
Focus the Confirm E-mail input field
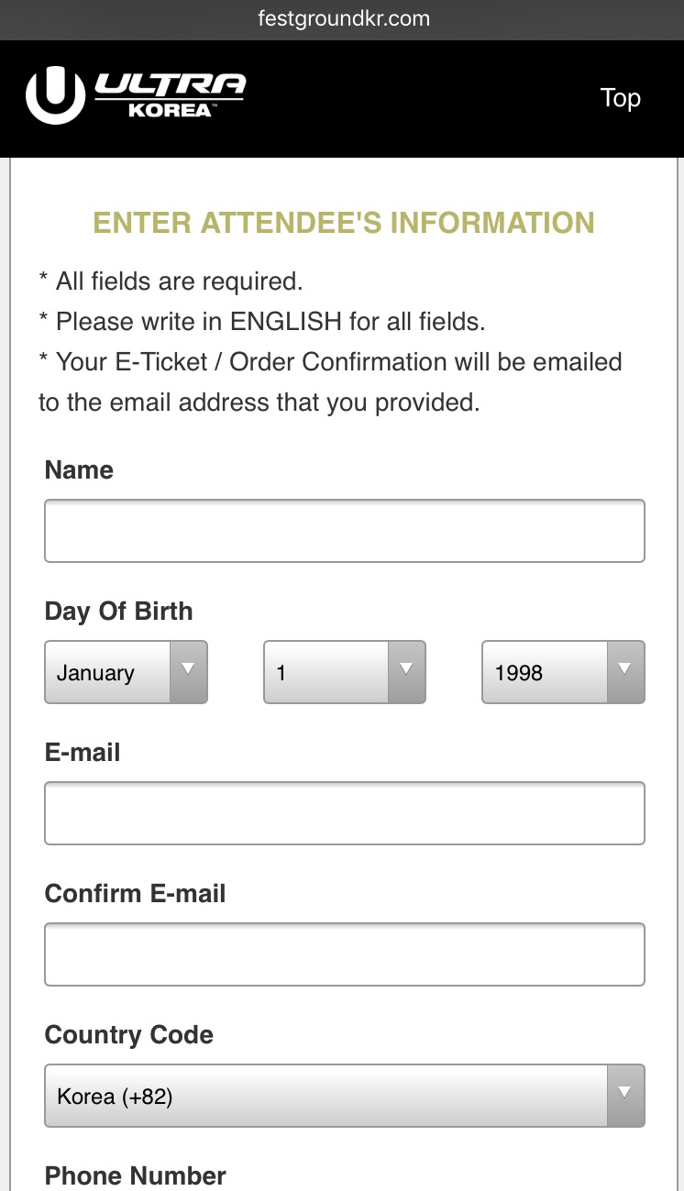(345, 954)
